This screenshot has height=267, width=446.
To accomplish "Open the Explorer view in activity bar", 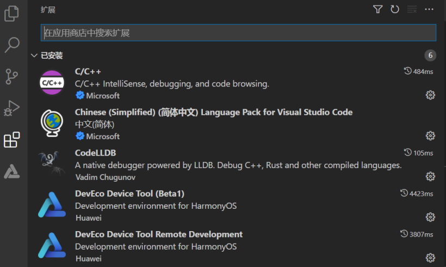I will 12,13.
